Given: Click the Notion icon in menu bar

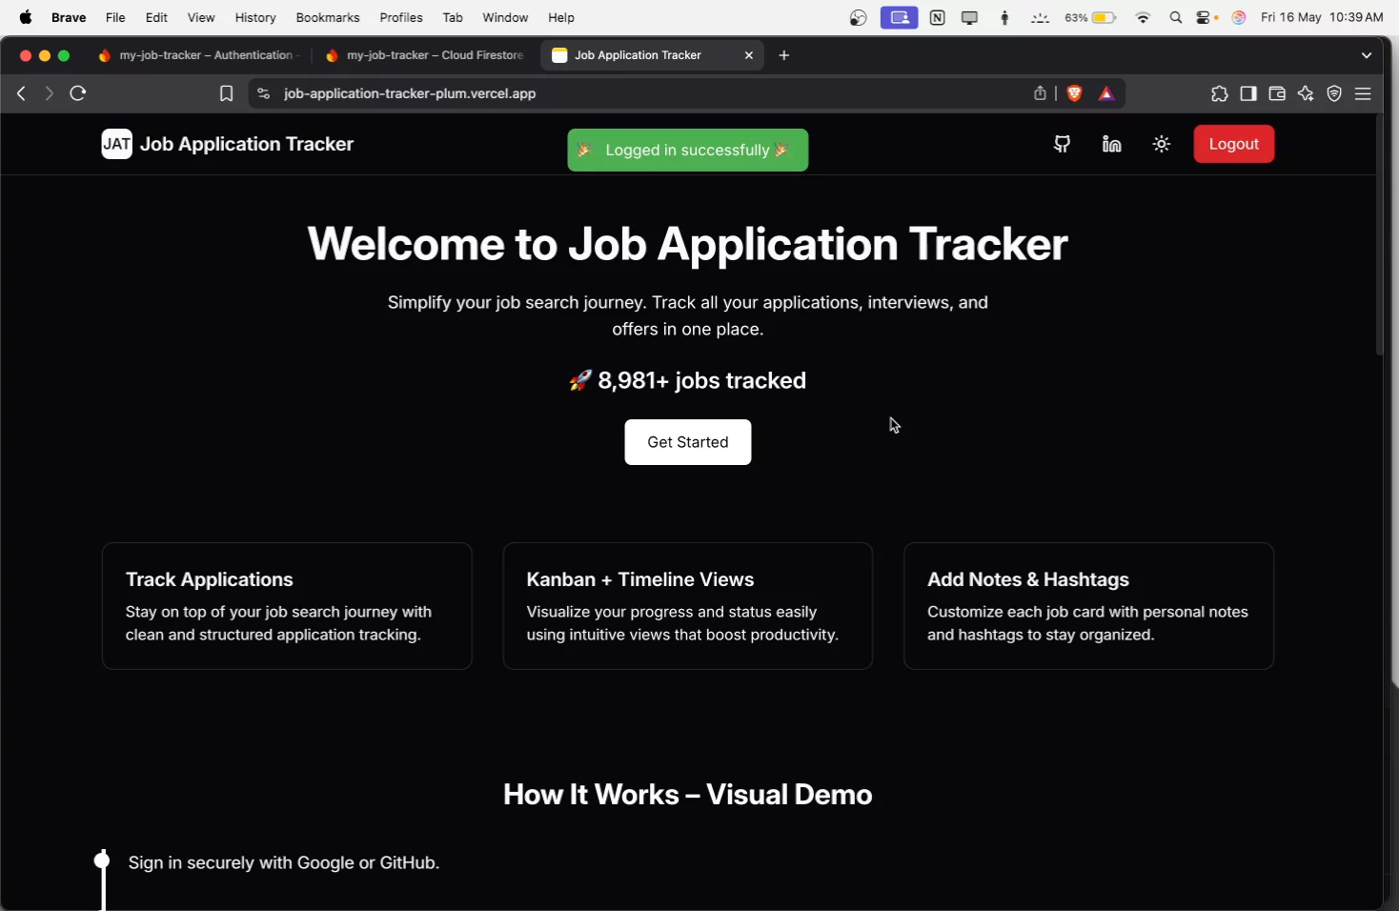Looking at the screenshot, I should click(938, 17).
